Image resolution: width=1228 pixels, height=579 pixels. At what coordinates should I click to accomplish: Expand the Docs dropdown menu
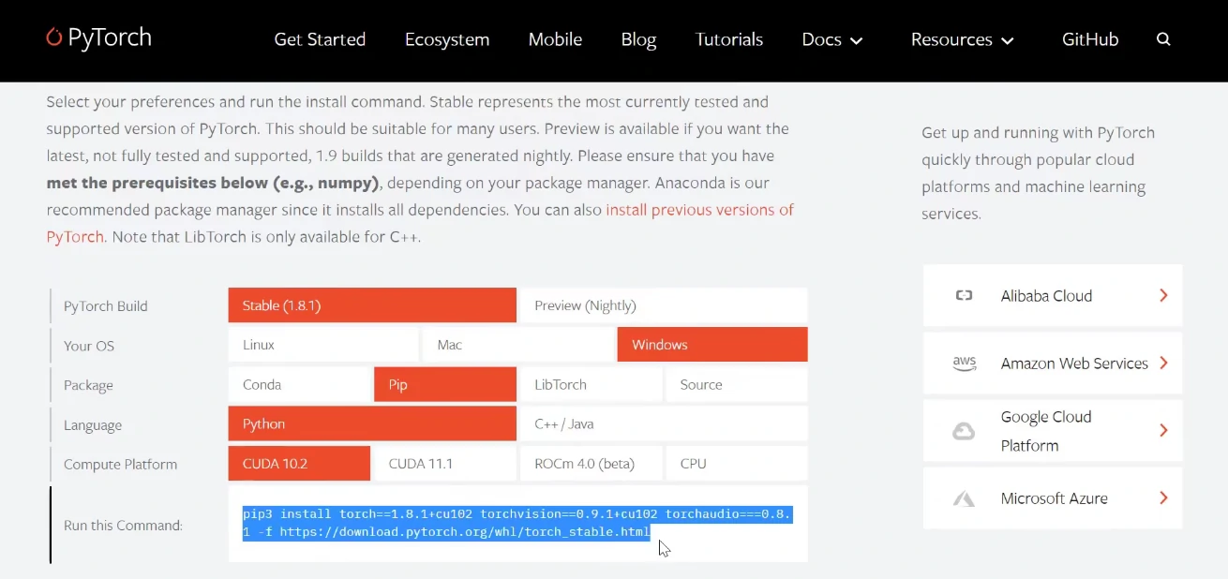(831, 39)
